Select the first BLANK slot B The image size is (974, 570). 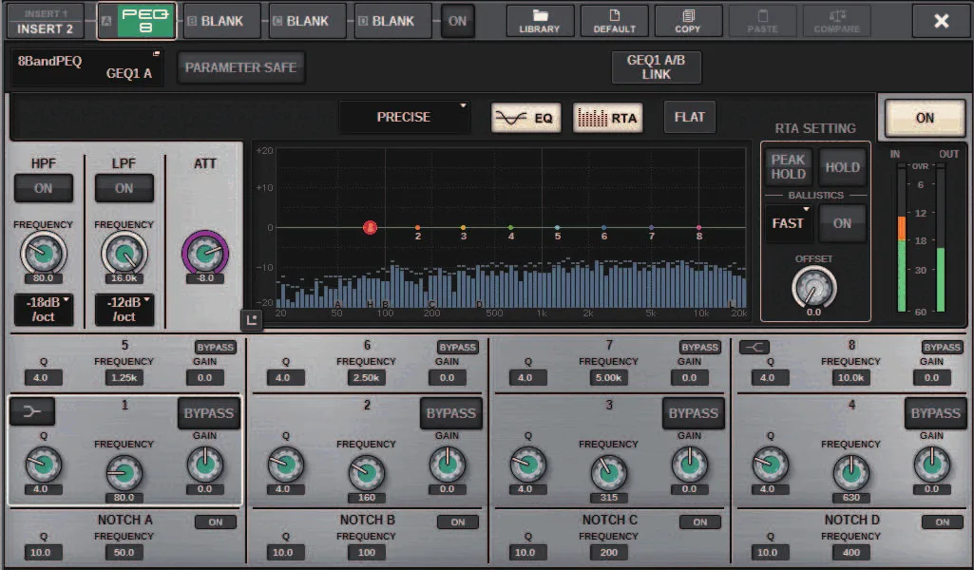221,21
